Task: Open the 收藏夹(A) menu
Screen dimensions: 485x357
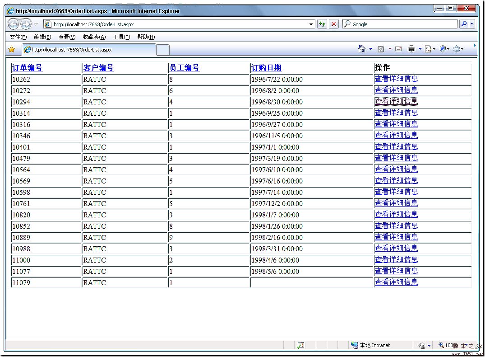Action: (94, 37)
